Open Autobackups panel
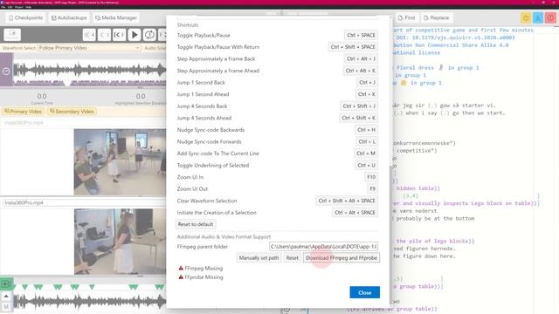 pyautogui.click(x=69, y=17)
